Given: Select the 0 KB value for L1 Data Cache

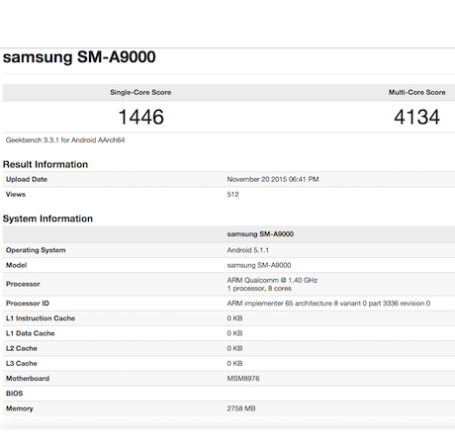Looking at the screenshot, I should [234, 333].
